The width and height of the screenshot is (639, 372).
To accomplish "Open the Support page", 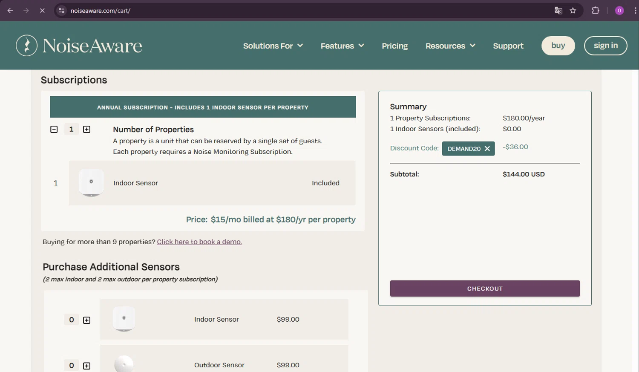I will (x=508, y=46).
